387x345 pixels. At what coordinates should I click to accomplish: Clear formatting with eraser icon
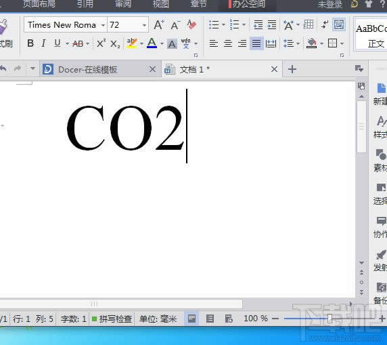[191, 24]
